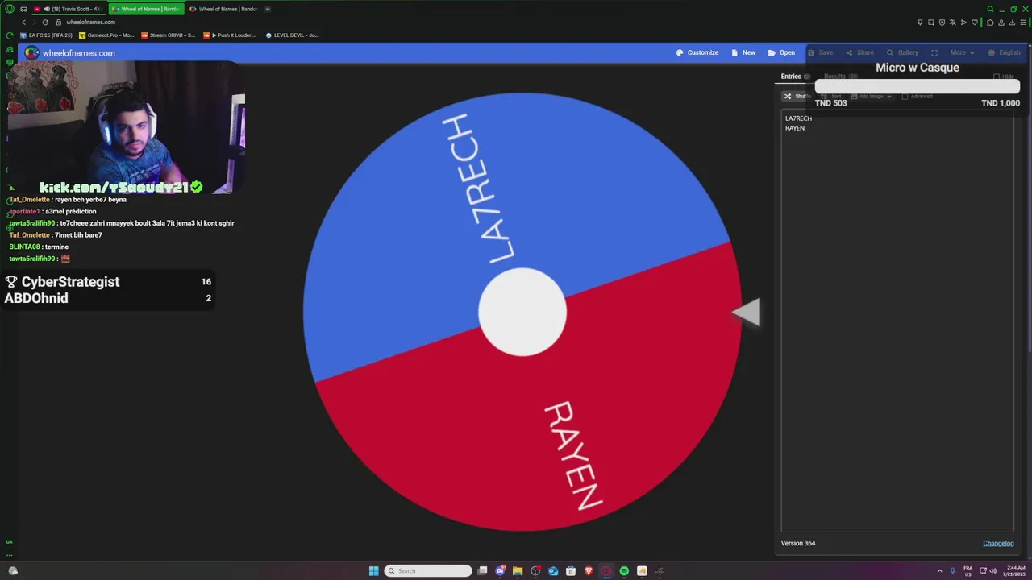Image resolution: width=1032 pixels, height=580 pixels.
Task: Switch to the Travis Scott YouTube tab
Action: coord(68,9)
